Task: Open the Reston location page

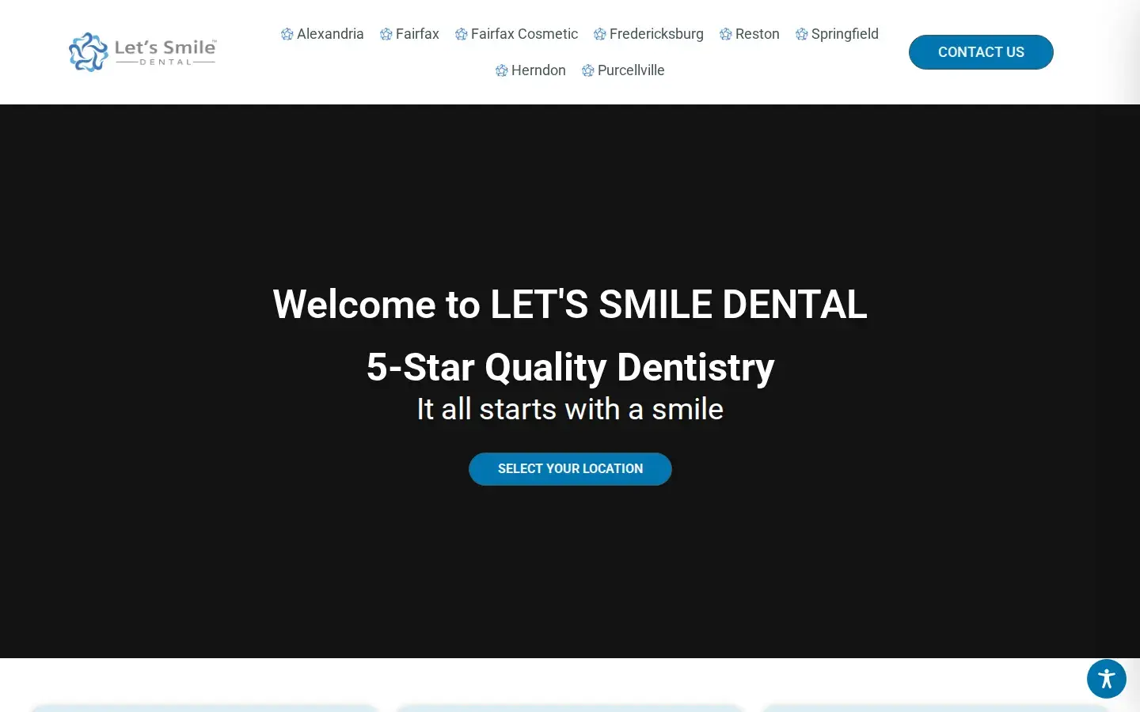Action: click(x=758, y=34)
